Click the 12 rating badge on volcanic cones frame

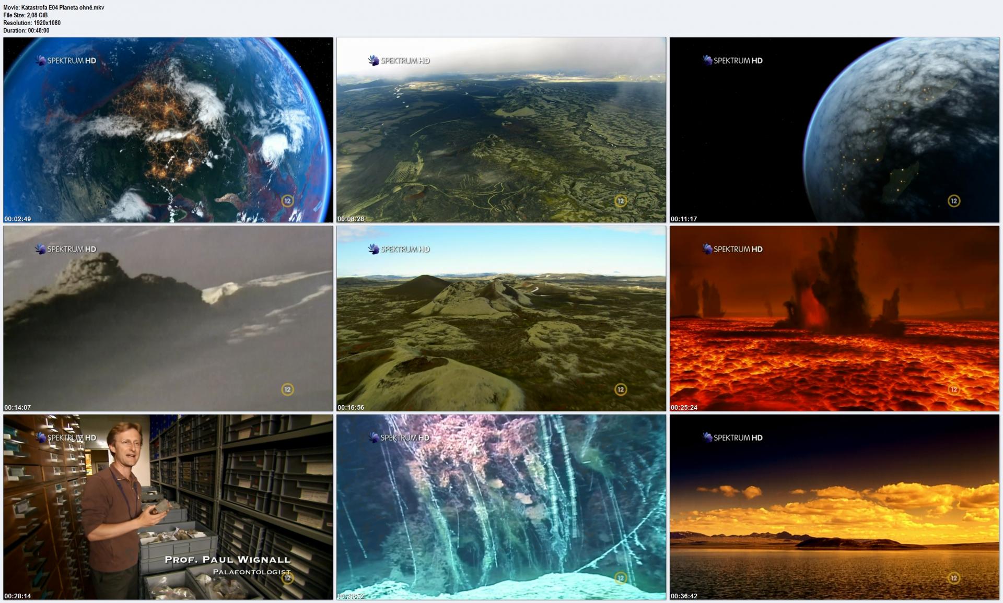(620, 389)
